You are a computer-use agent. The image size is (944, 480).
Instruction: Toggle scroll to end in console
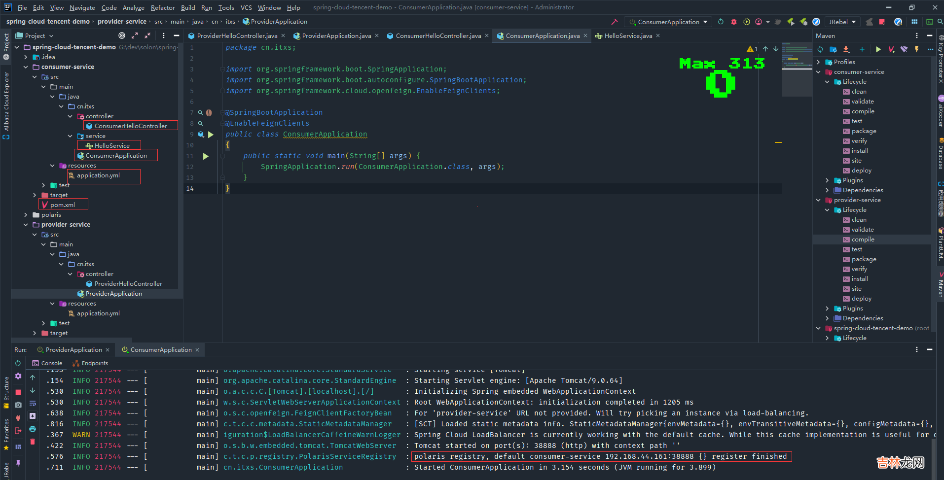point(33,416)
